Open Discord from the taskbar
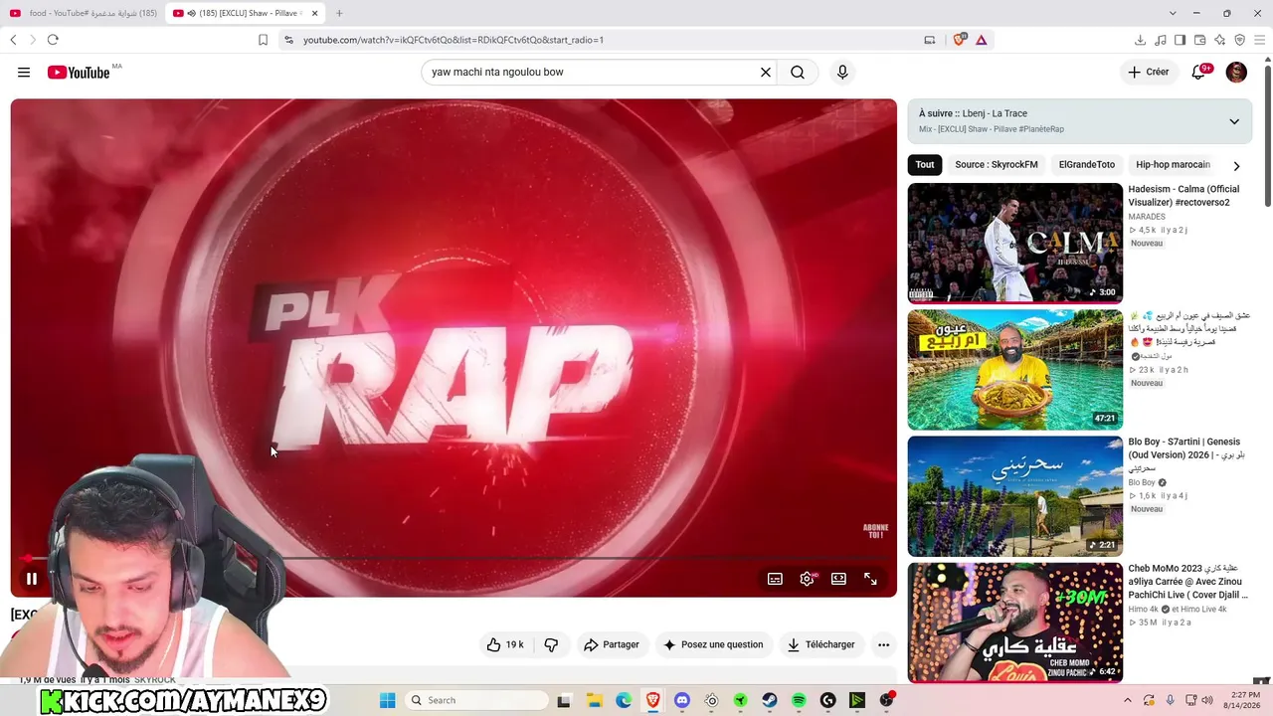Viewport: 1273px width, 716px height. tap(682, 700)
